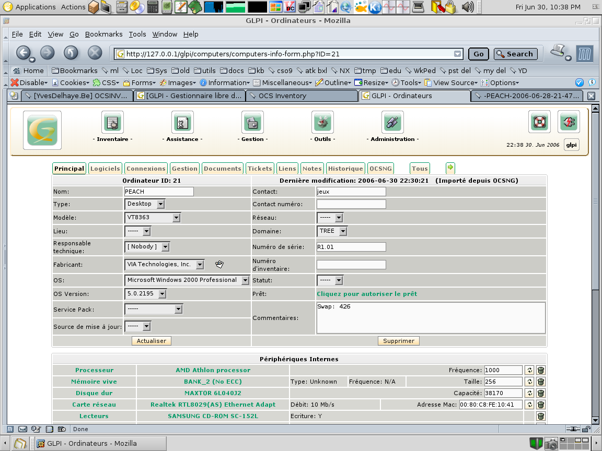Click the GLPI logo home icon

tap(42, 130)
